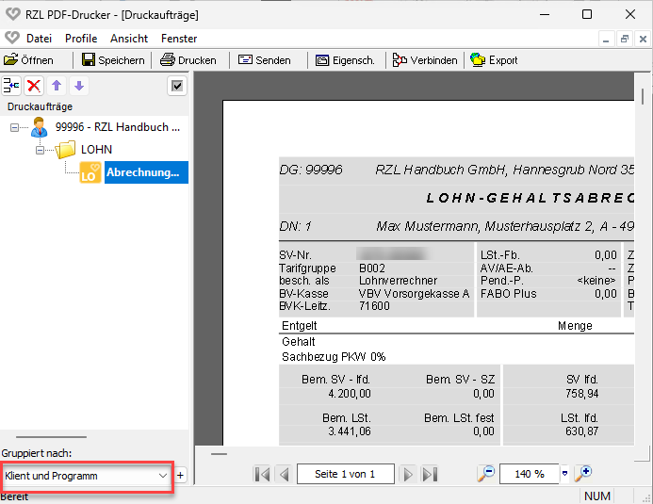
Task: Open Eigensch. properties from the toolbar
Action: pyautogui.click(x=345, y=60)
